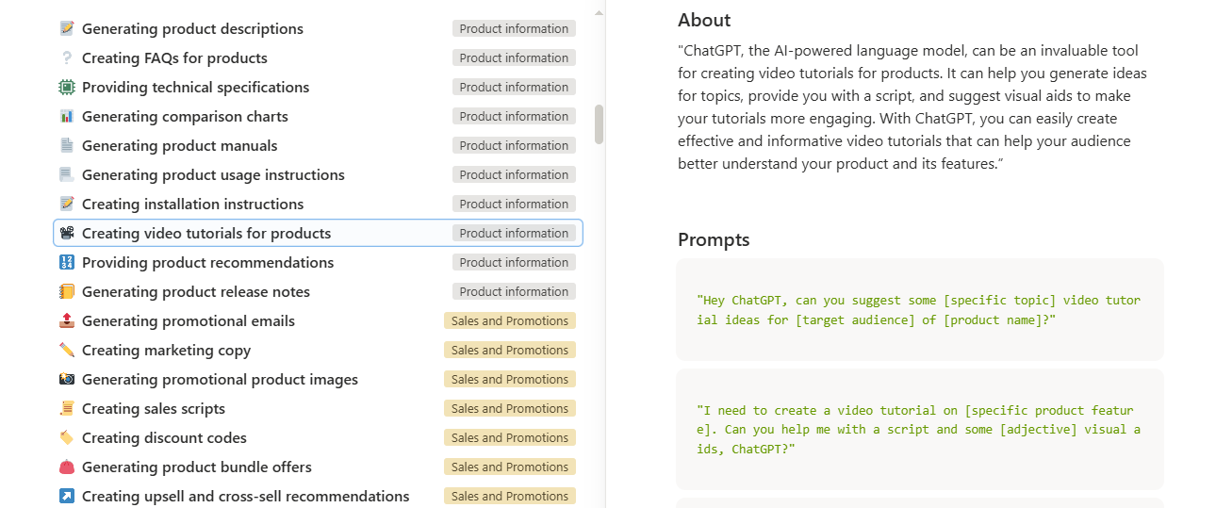
Task: Open Creating sales scripts entry
Action: [154, 408]
